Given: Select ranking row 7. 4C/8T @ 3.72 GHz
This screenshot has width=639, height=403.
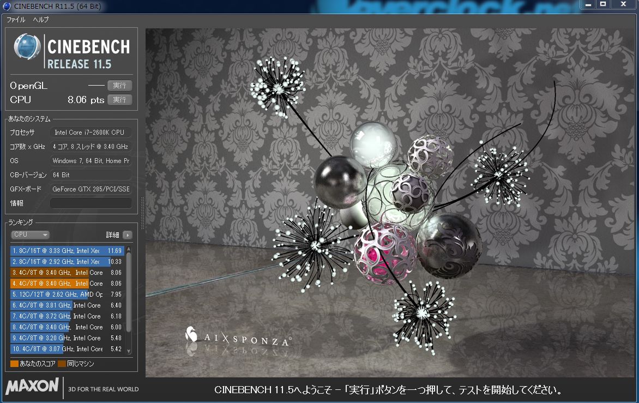Looking at the screenshot, I should point(67,316).
